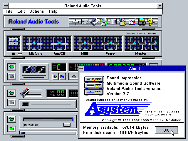The width and height of the screenshot is (188, 141).
Task: Switch input to MIC
Action: click(14, 40)
